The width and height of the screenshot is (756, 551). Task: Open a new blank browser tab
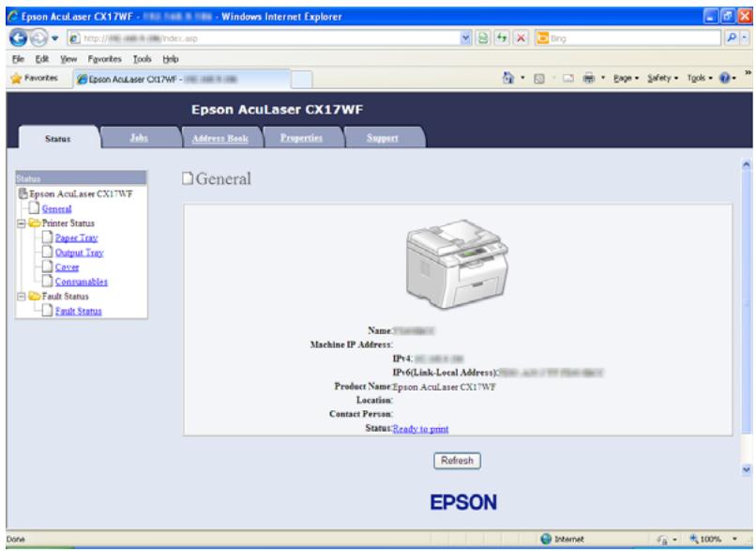[302, 80]
